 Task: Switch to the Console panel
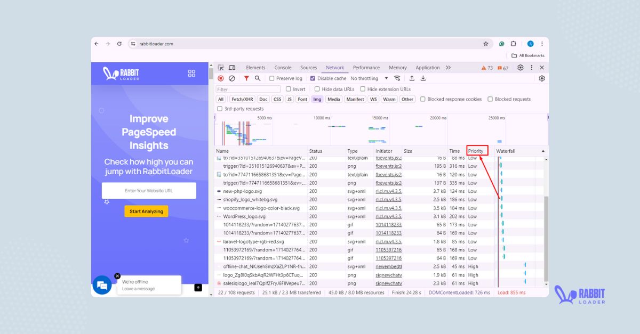pos(283,67)
